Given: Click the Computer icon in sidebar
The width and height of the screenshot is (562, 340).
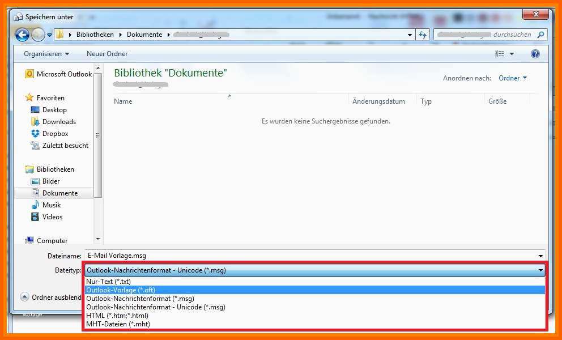Looking at the screenshot, I should (29, 240).
